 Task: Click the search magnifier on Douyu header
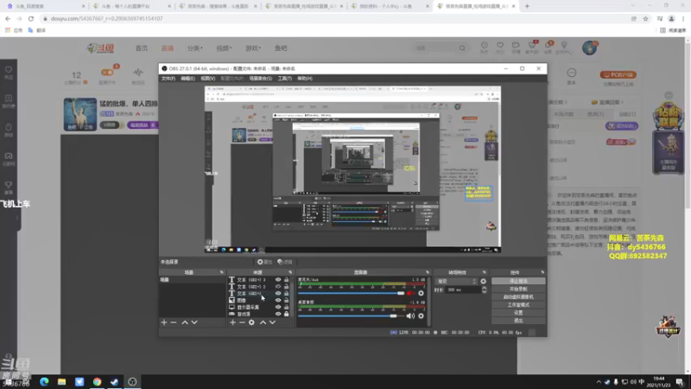click(462, 48)
